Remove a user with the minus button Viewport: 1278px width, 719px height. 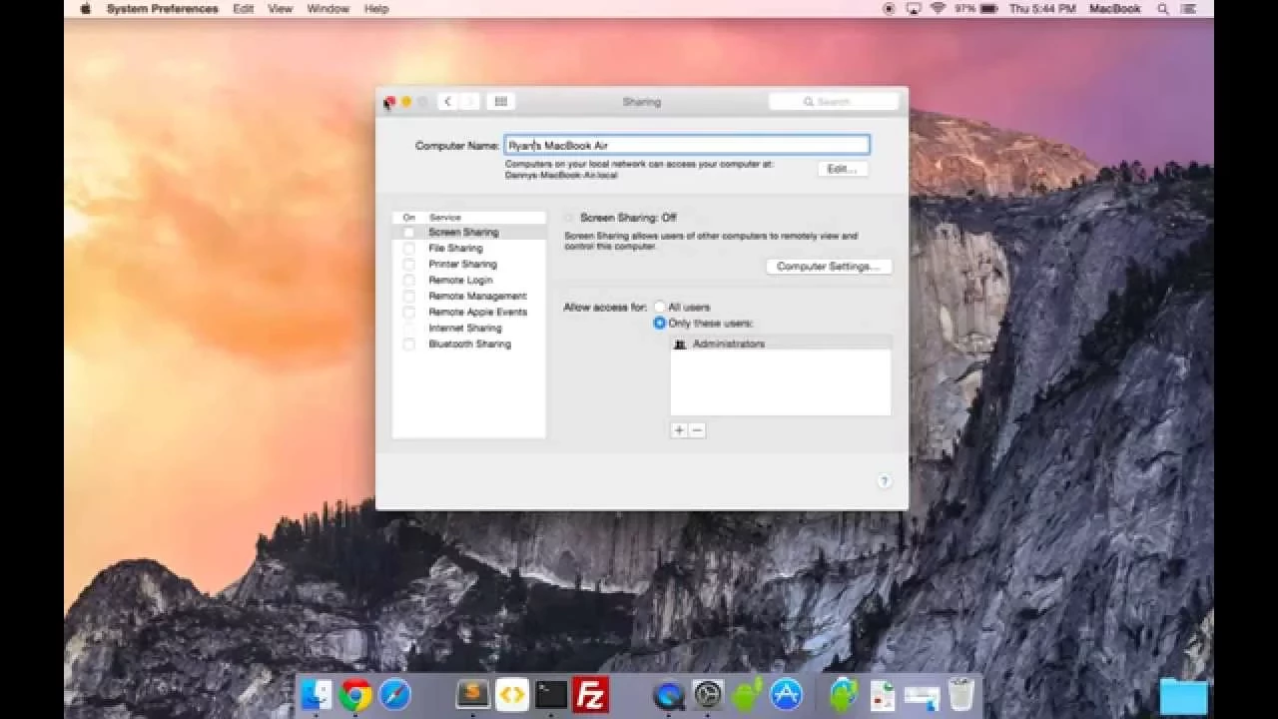697,430
